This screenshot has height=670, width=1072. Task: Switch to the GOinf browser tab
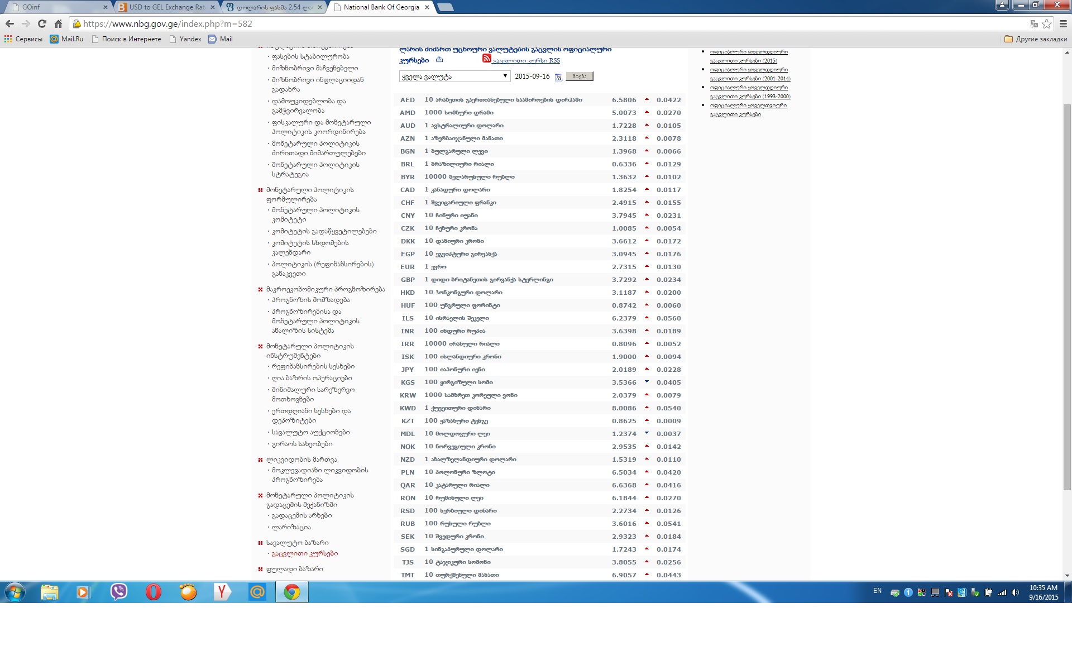(56, 7)
